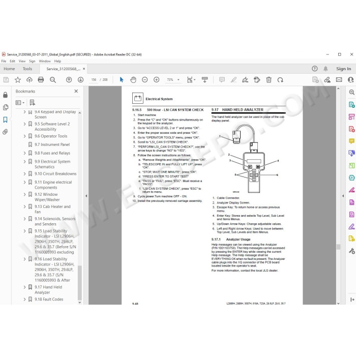The image size is (356, 356).
Task: Zoom out with the minus icon
Action: click(x=144, y=80)
